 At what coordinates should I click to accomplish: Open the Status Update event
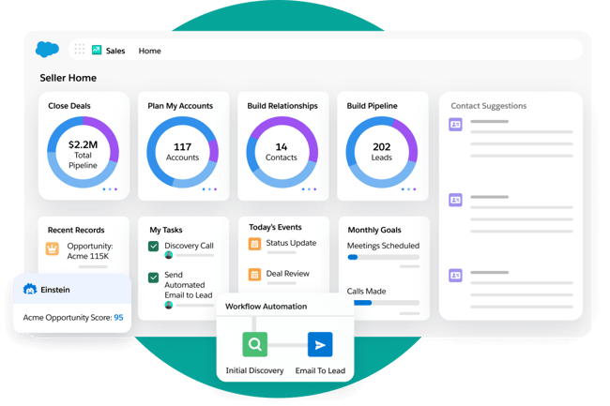[x=291, y=243]
